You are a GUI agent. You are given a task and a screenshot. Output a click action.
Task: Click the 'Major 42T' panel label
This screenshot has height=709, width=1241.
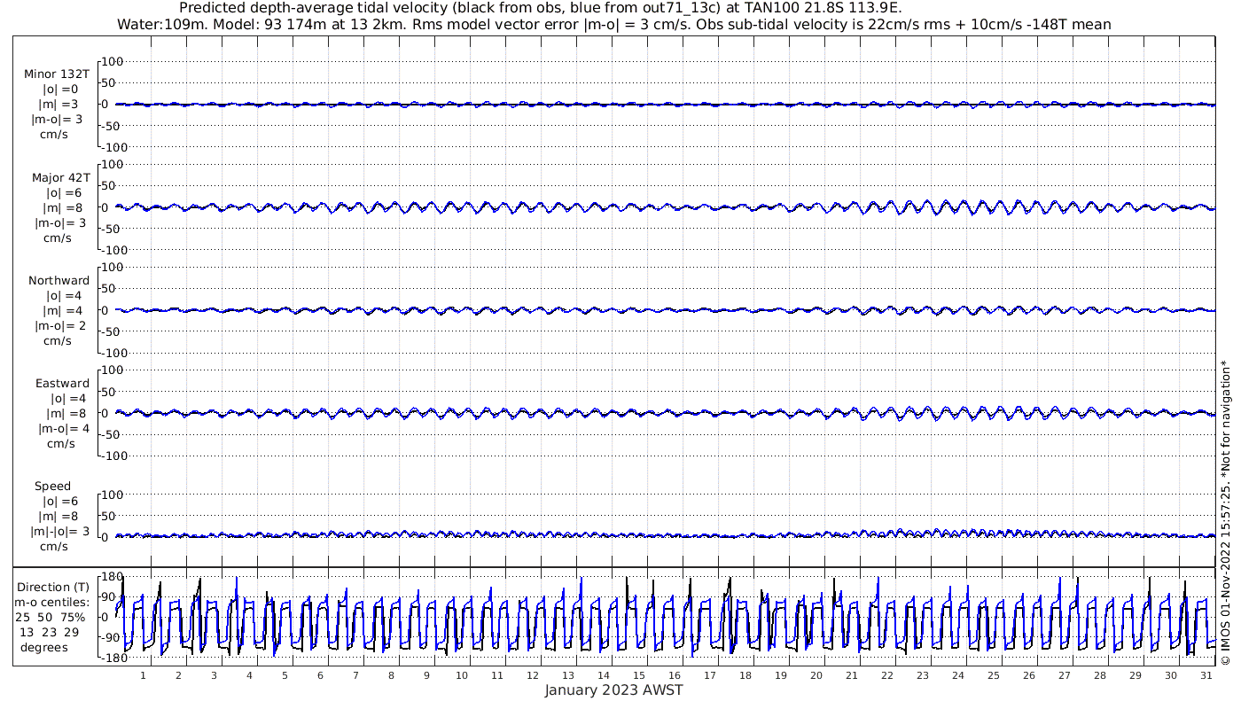(61, 178)
